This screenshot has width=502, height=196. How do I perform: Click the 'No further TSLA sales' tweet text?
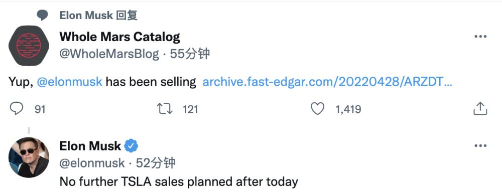pos(179,182)
